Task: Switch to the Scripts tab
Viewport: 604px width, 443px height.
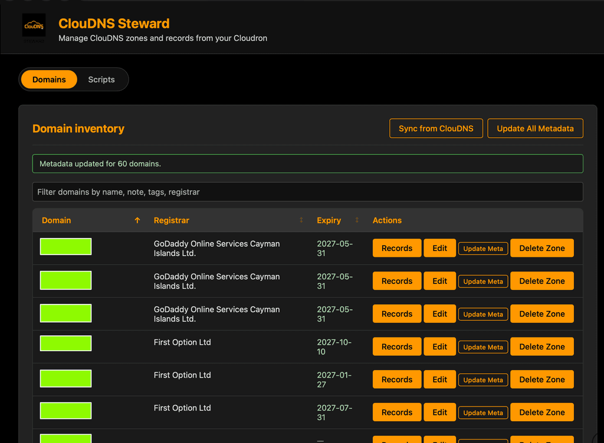Action: pyautogui.click(x=101, y=79)
